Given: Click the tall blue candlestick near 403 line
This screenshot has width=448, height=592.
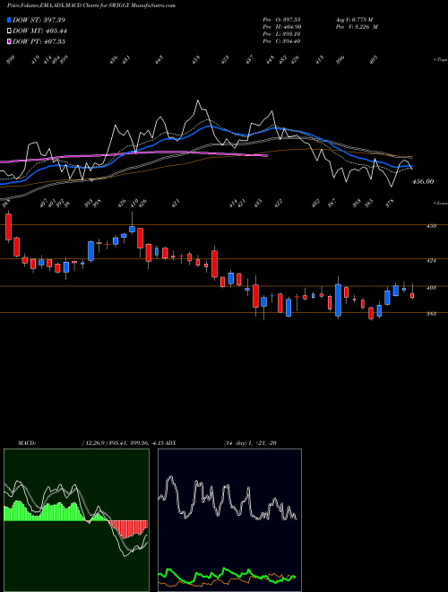Looking at the screenshot, I should [x=339, y=300].
